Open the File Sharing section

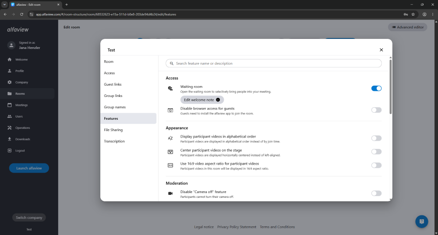[128, 130]
